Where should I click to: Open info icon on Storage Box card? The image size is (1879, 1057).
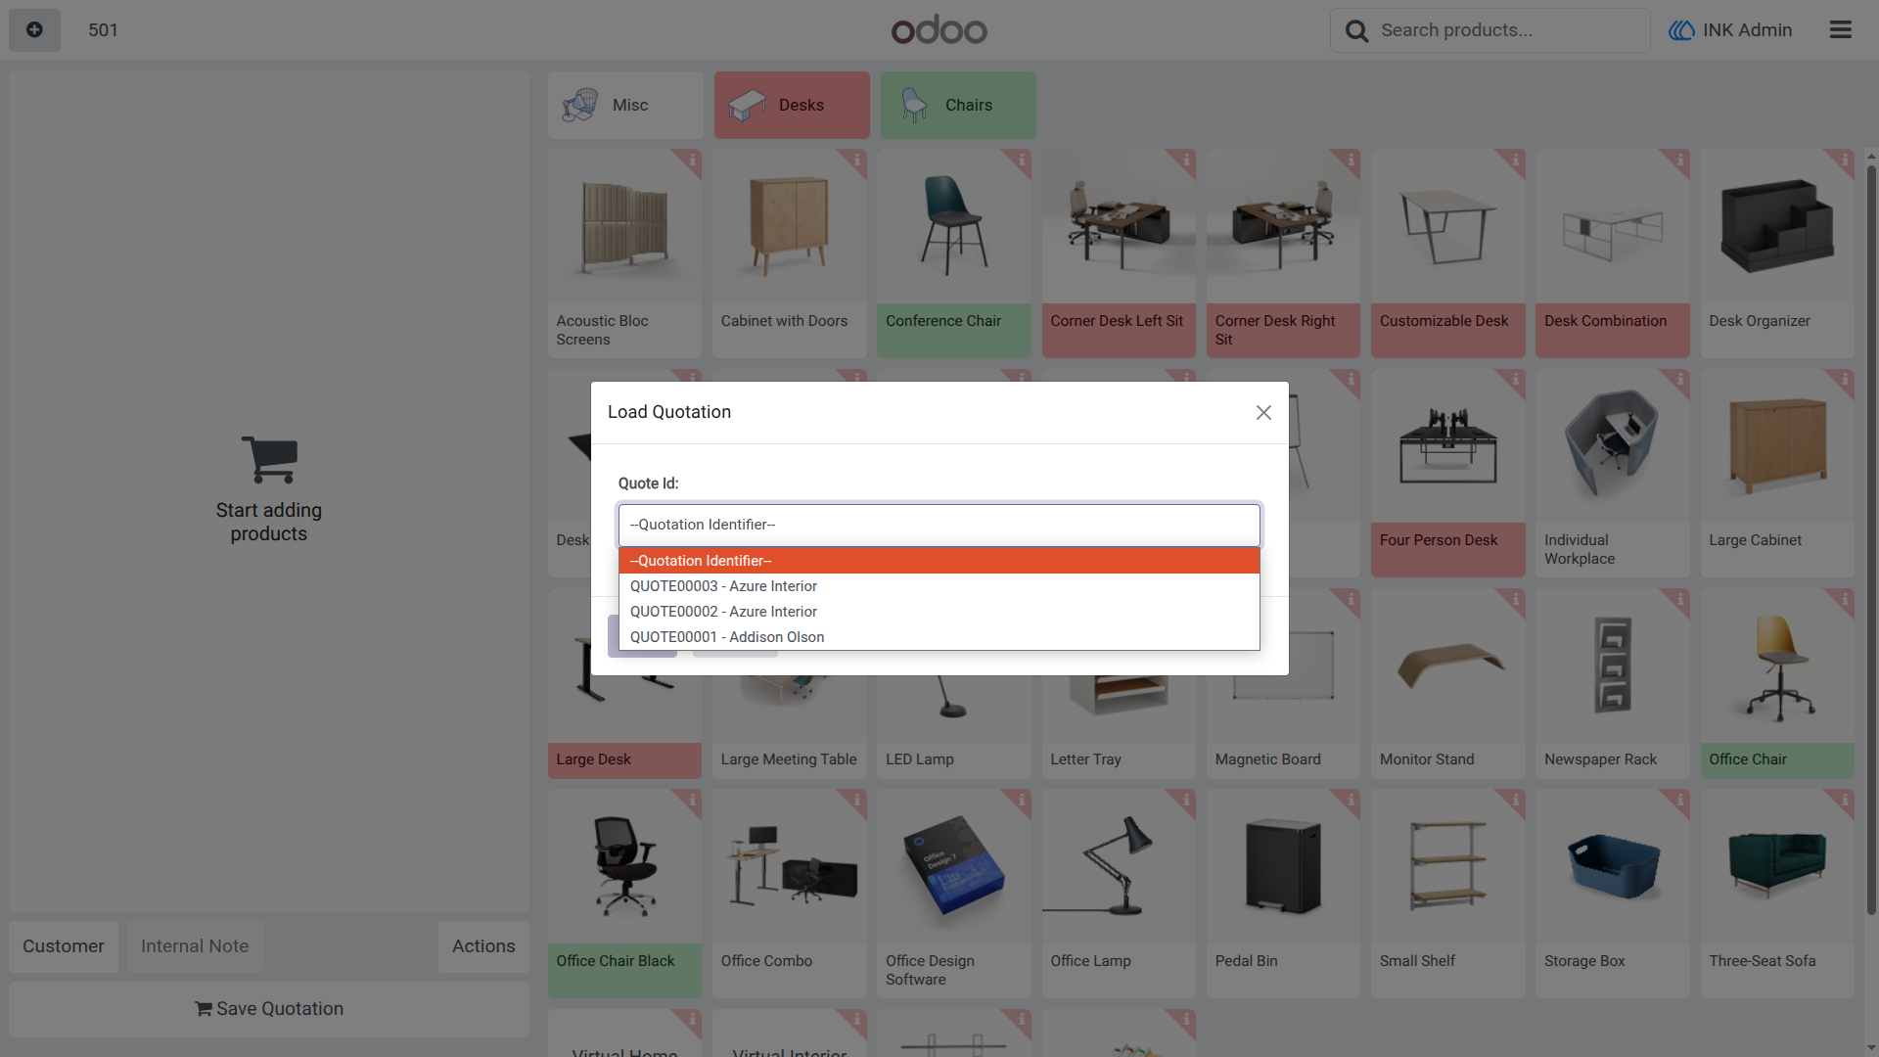[x=1679, y=801]
